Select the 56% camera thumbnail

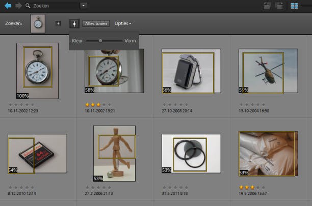coord(191,71)
